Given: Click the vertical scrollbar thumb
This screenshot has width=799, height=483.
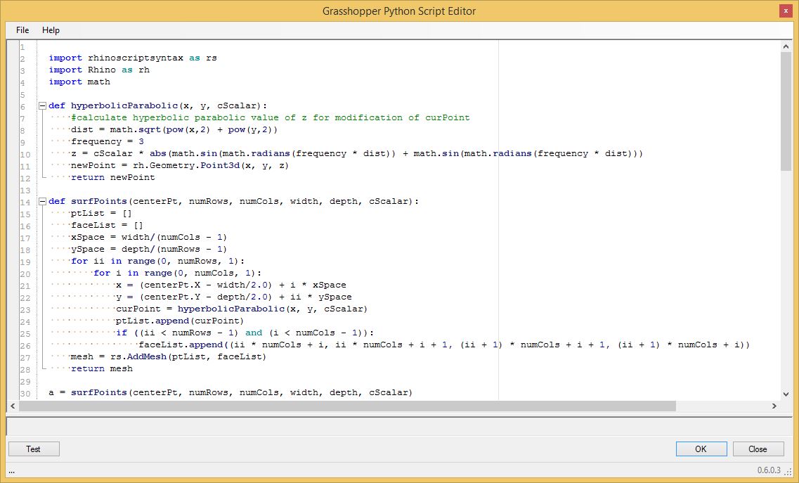Looking at the screenshot, I should [786, 111].
